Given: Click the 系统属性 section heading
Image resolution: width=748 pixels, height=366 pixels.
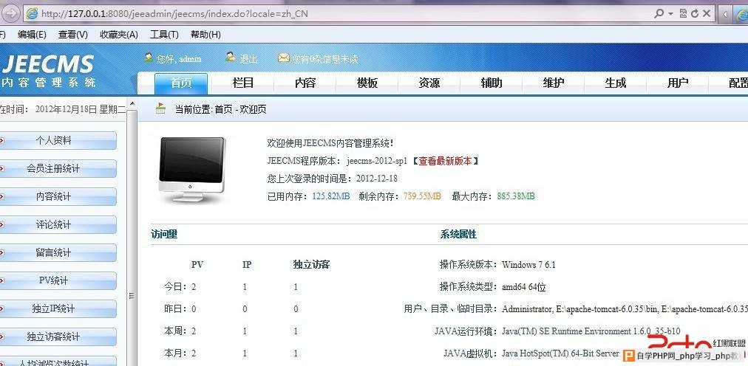Looking at the screenshot, I should point(458,234).
